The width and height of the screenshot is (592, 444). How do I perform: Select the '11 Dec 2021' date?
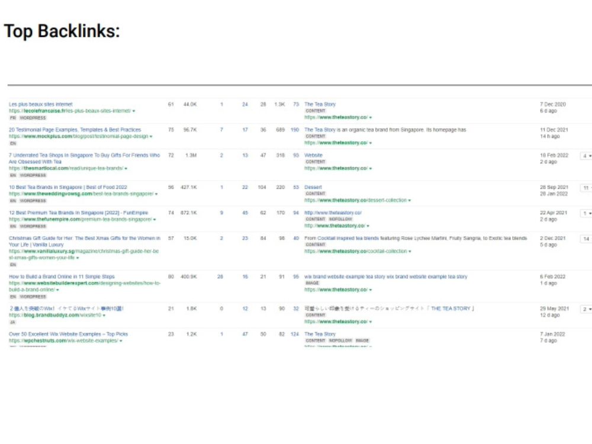click(554, 130)
